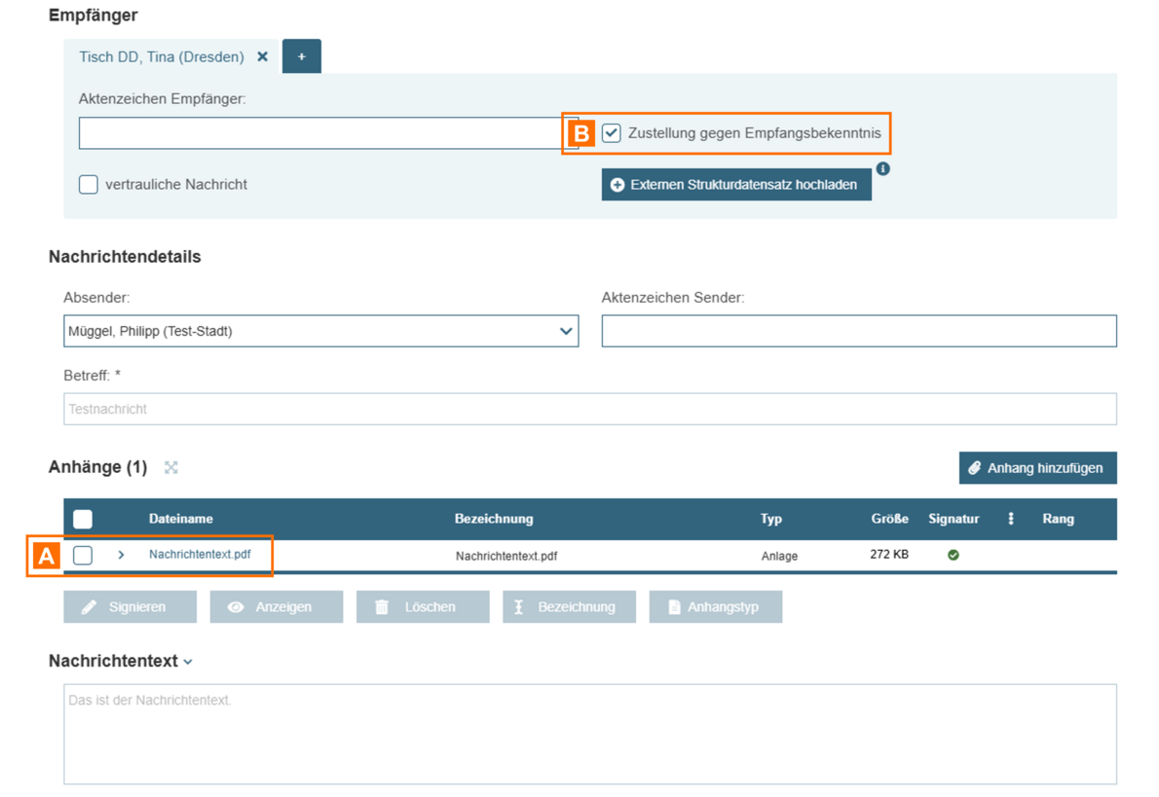Click the Anzeigen eye button

[x=276, y=606]
